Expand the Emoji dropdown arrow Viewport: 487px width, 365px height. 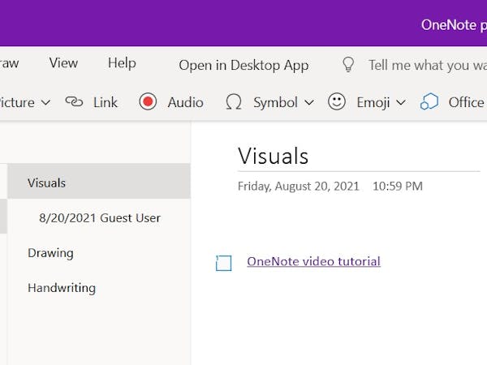coord(401,102)
